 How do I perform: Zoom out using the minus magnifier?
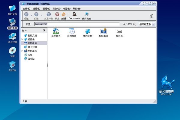click(x=124, y=24)
